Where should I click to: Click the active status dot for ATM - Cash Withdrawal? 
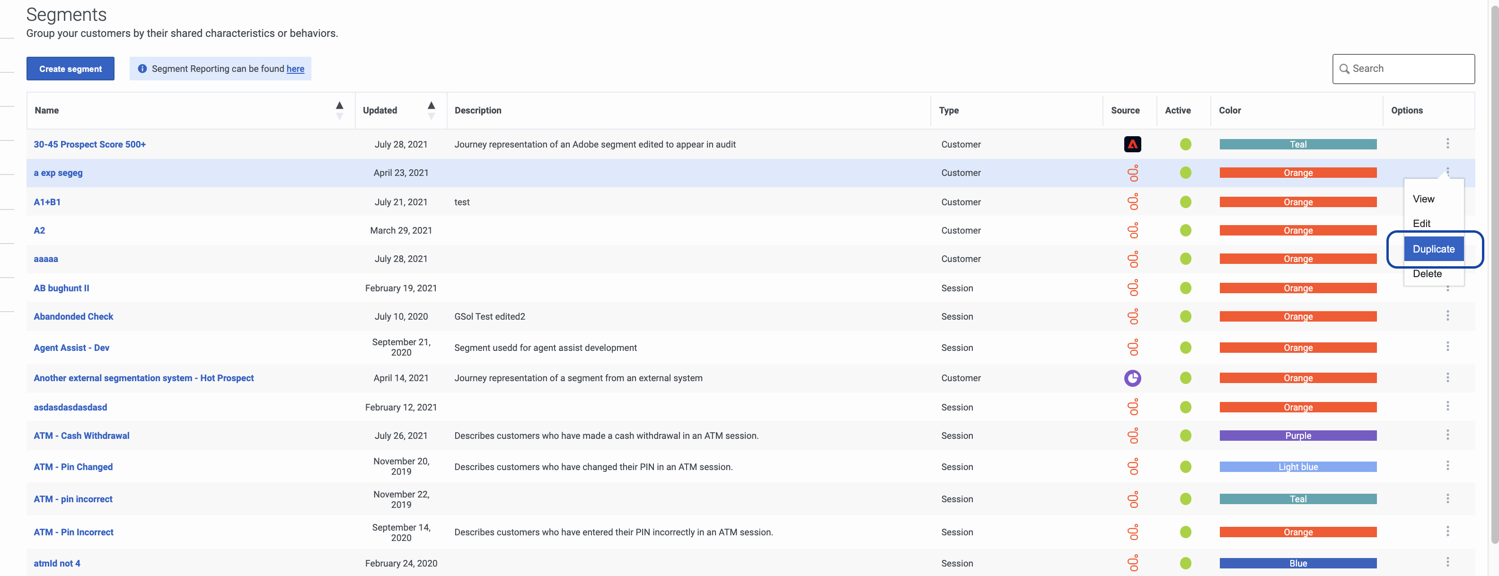(x=1185, y=436)
